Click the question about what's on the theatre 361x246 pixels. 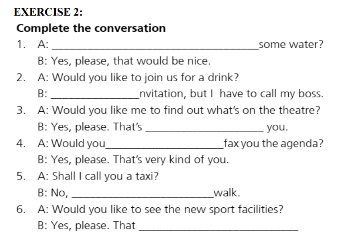coord(186,110)
